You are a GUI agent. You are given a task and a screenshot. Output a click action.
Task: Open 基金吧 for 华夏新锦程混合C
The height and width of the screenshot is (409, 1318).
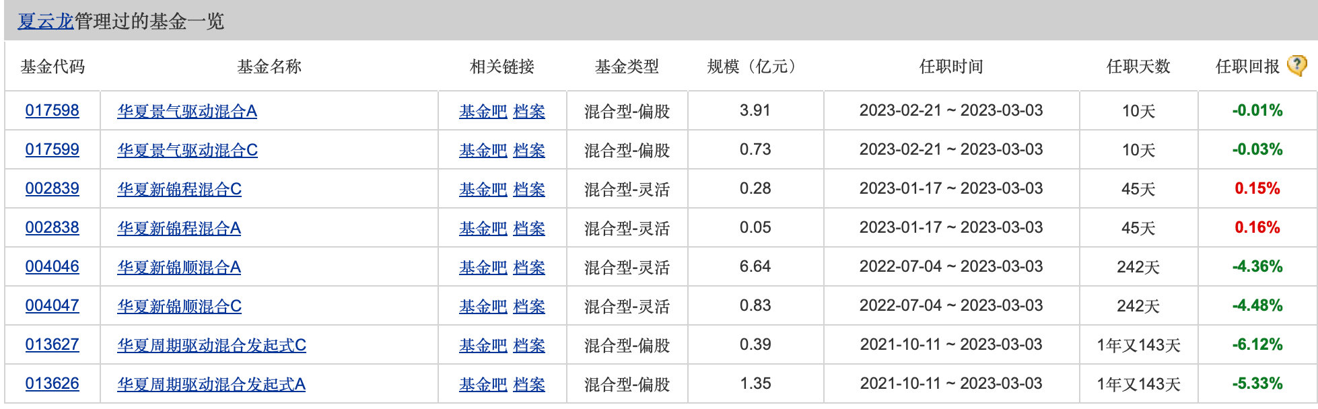click(x=483, y=189)
